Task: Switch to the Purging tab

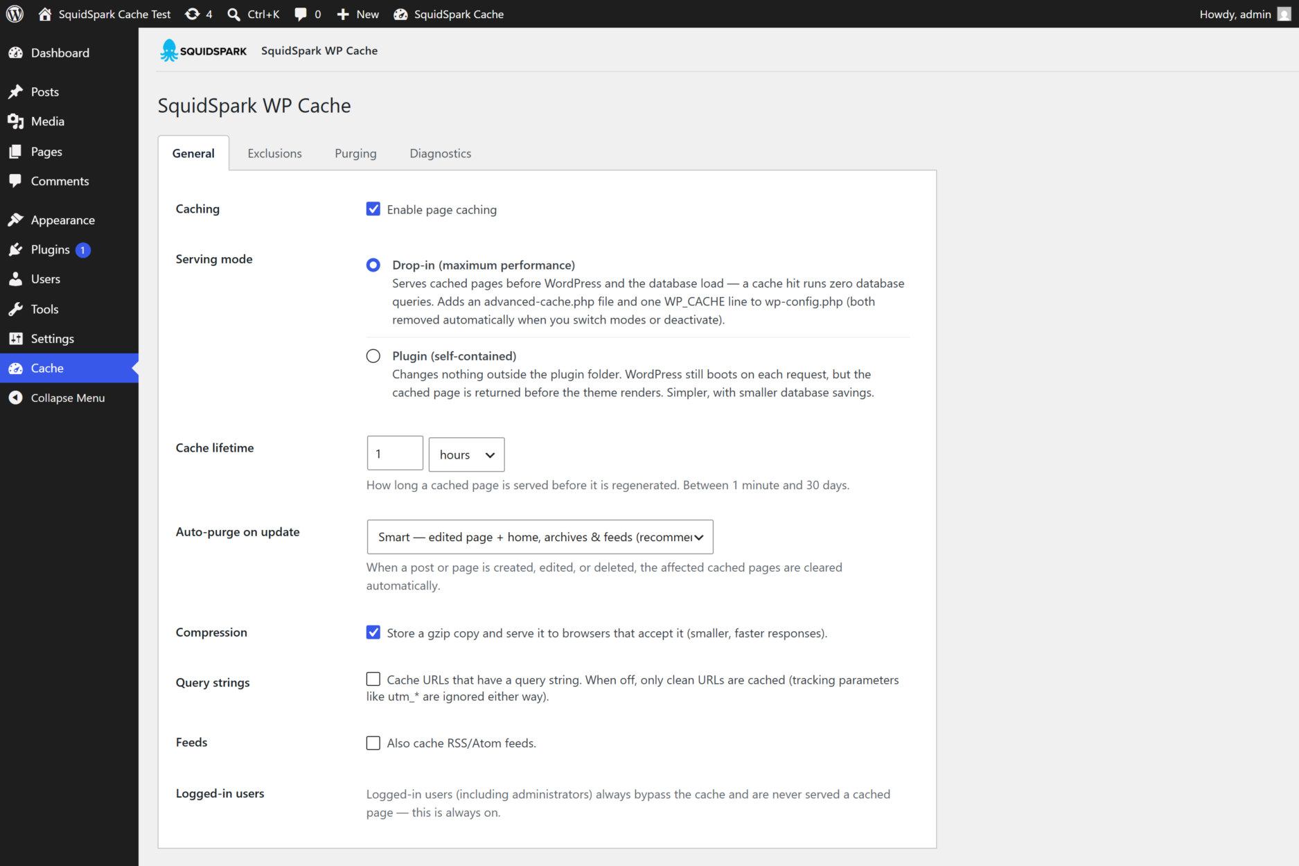Action: tap(355, 153)
